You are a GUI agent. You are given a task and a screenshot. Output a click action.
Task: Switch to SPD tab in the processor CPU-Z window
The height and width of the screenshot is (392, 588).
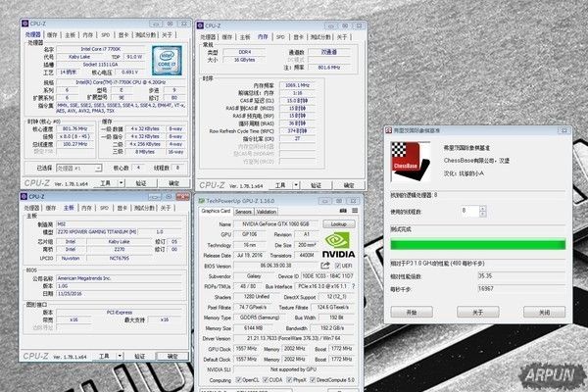coord(106,35)
